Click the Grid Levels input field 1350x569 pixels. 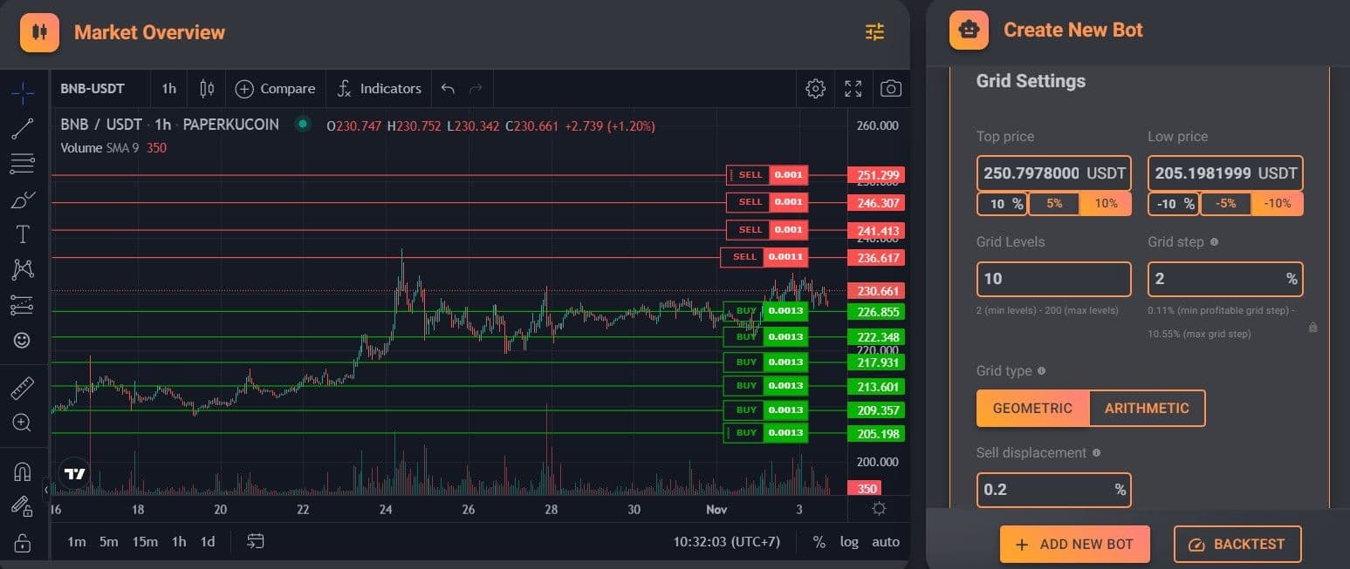pos(1052,279)
